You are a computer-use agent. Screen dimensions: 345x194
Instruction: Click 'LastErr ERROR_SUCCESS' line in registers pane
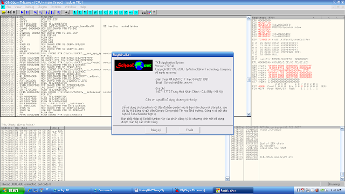(x=284, y=59)
